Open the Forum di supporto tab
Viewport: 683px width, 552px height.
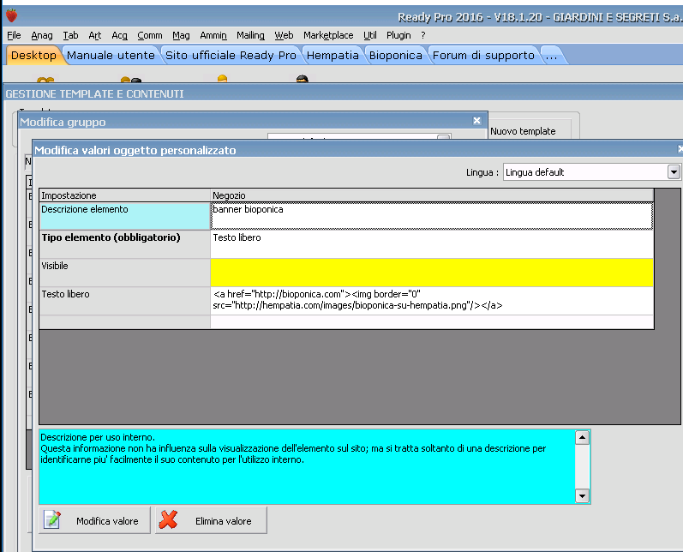pyautogui.click(x=483, y=56)
